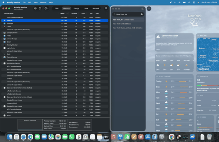Select the Network tab
This screenshot has width=219, height=142.
(x=96, y=8)
